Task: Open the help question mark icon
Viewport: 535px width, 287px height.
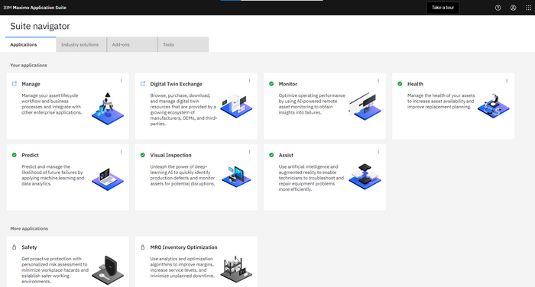Action: 498,8
